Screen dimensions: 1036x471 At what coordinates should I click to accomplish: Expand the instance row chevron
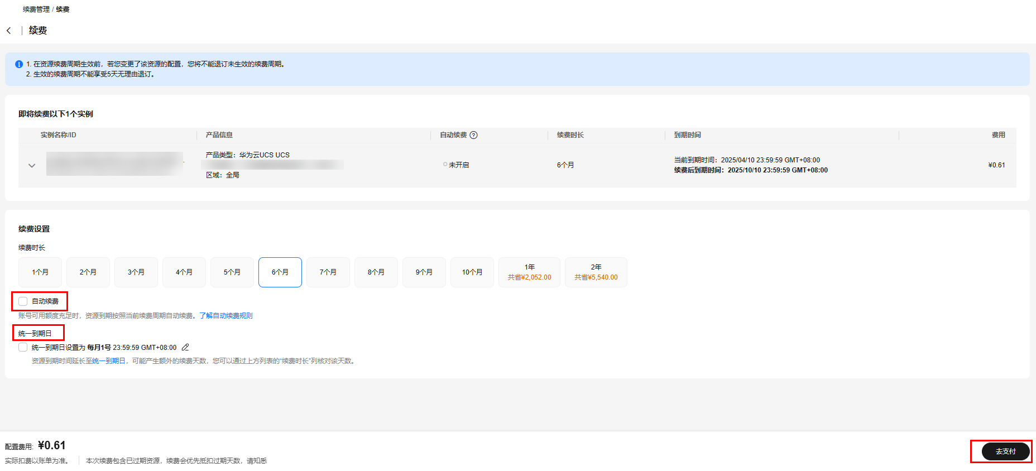(32, 165)
